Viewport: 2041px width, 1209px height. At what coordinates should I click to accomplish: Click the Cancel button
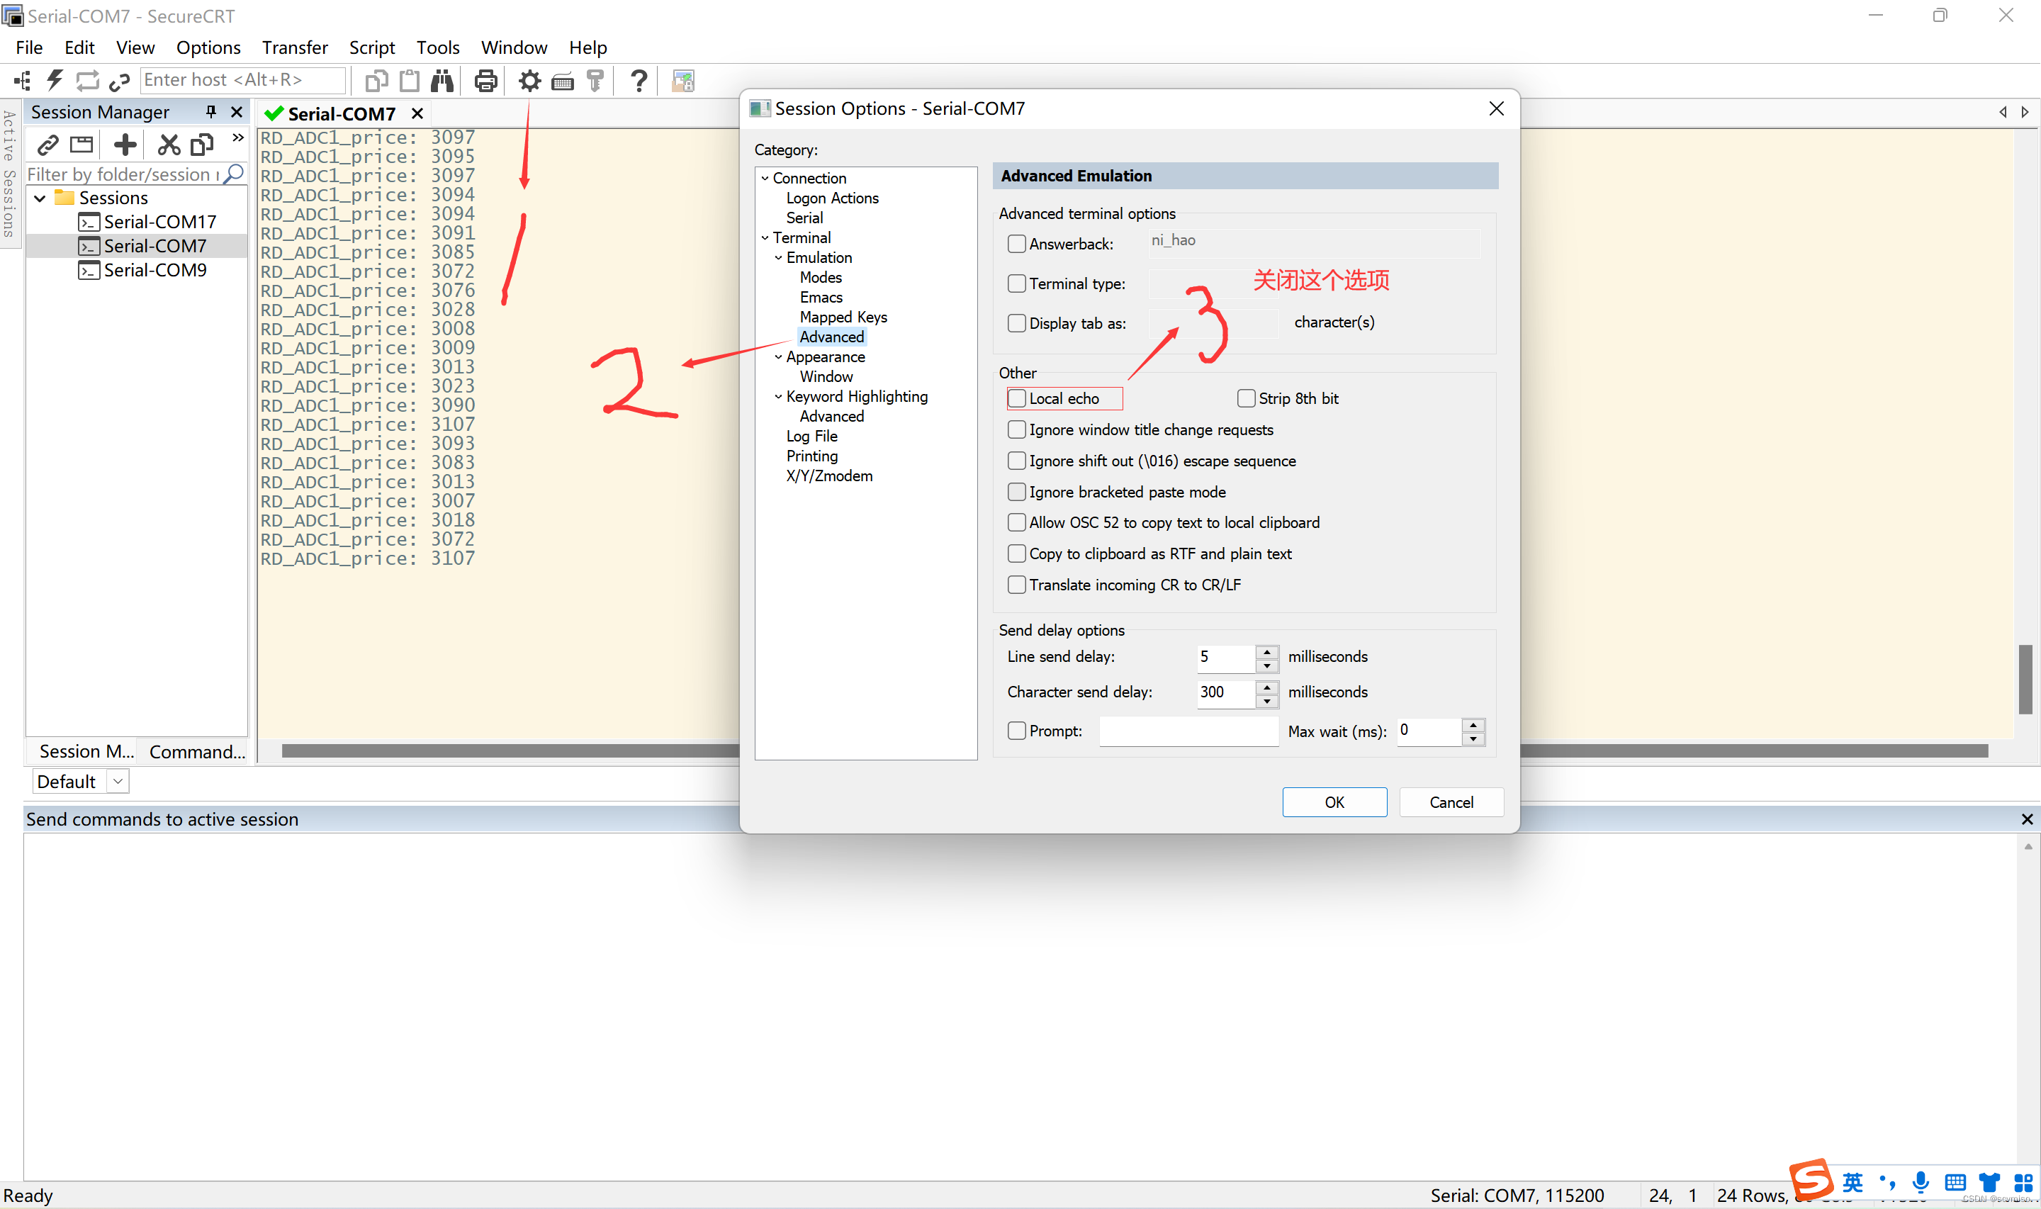1451,802
